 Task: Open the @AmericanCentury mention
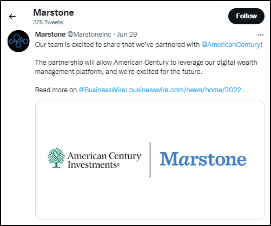click(x=230, y=44)
